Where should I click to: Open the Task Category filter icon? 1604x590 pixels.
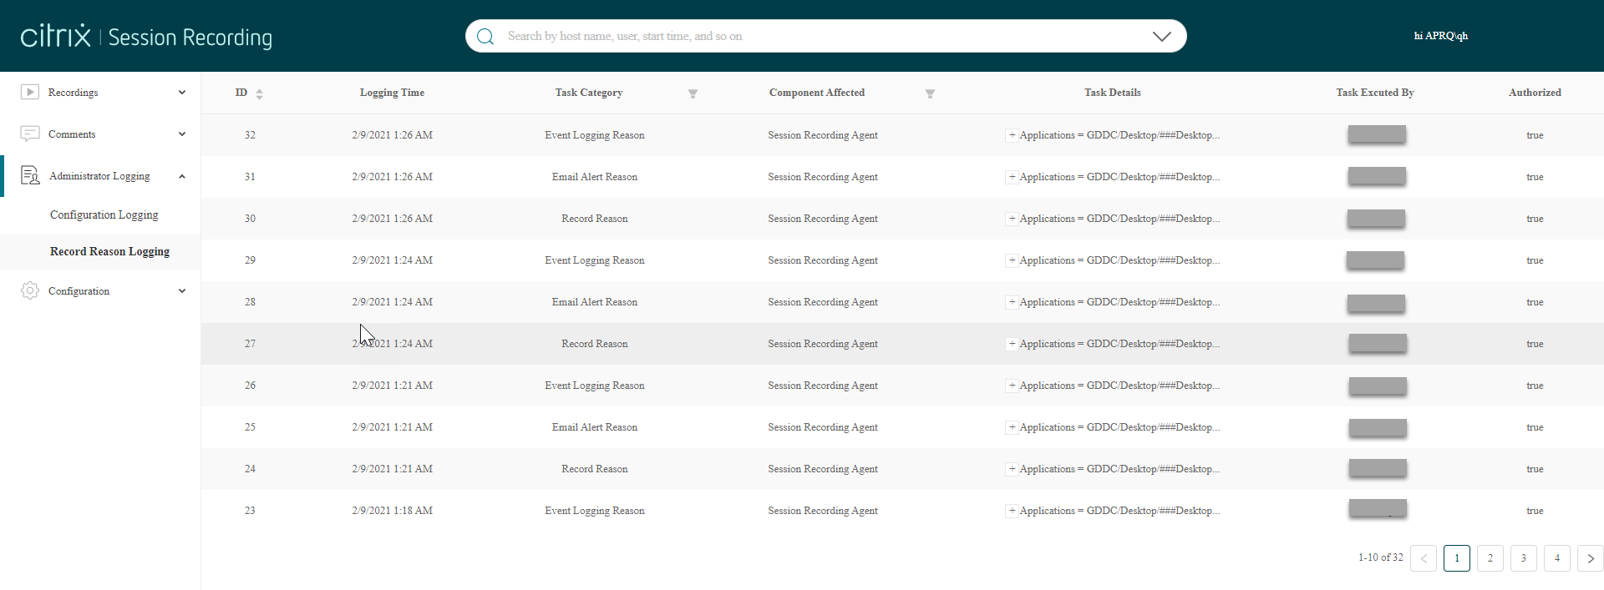click(693, 93)
